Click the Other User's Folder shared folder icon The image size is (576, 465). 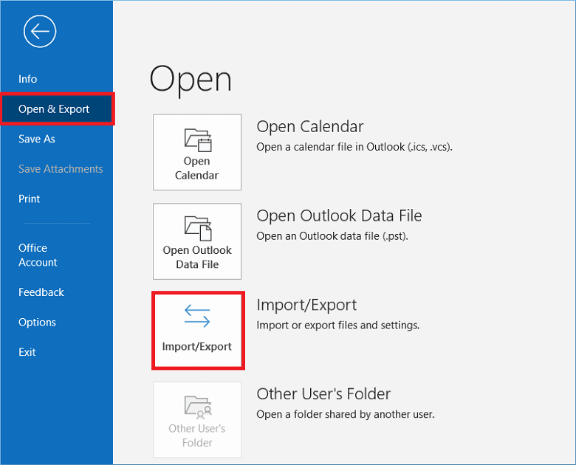tap(197, 406)
